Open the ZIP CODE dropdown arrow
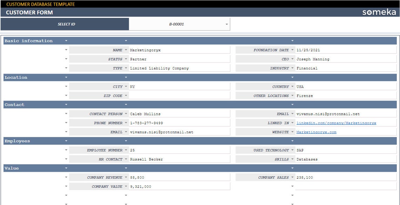Viewport: 400px width, 205px height. (126, 95)
